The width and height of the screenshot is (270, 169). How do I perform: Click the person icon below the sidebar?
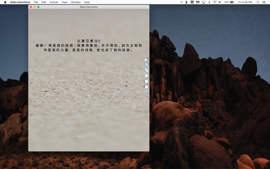pyautogui.click(x=146, y=93)
